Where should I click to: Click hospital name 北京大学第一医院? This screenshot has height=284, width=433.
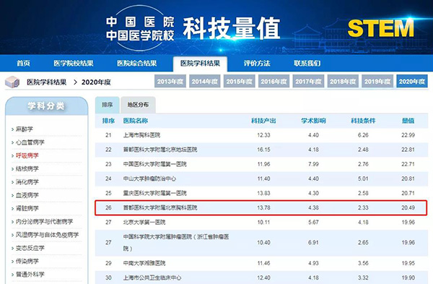144,222
